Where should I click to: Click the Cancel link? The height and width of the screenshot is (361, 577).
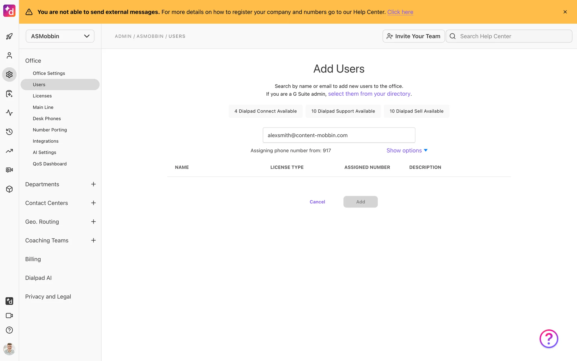tap(317, 202)
